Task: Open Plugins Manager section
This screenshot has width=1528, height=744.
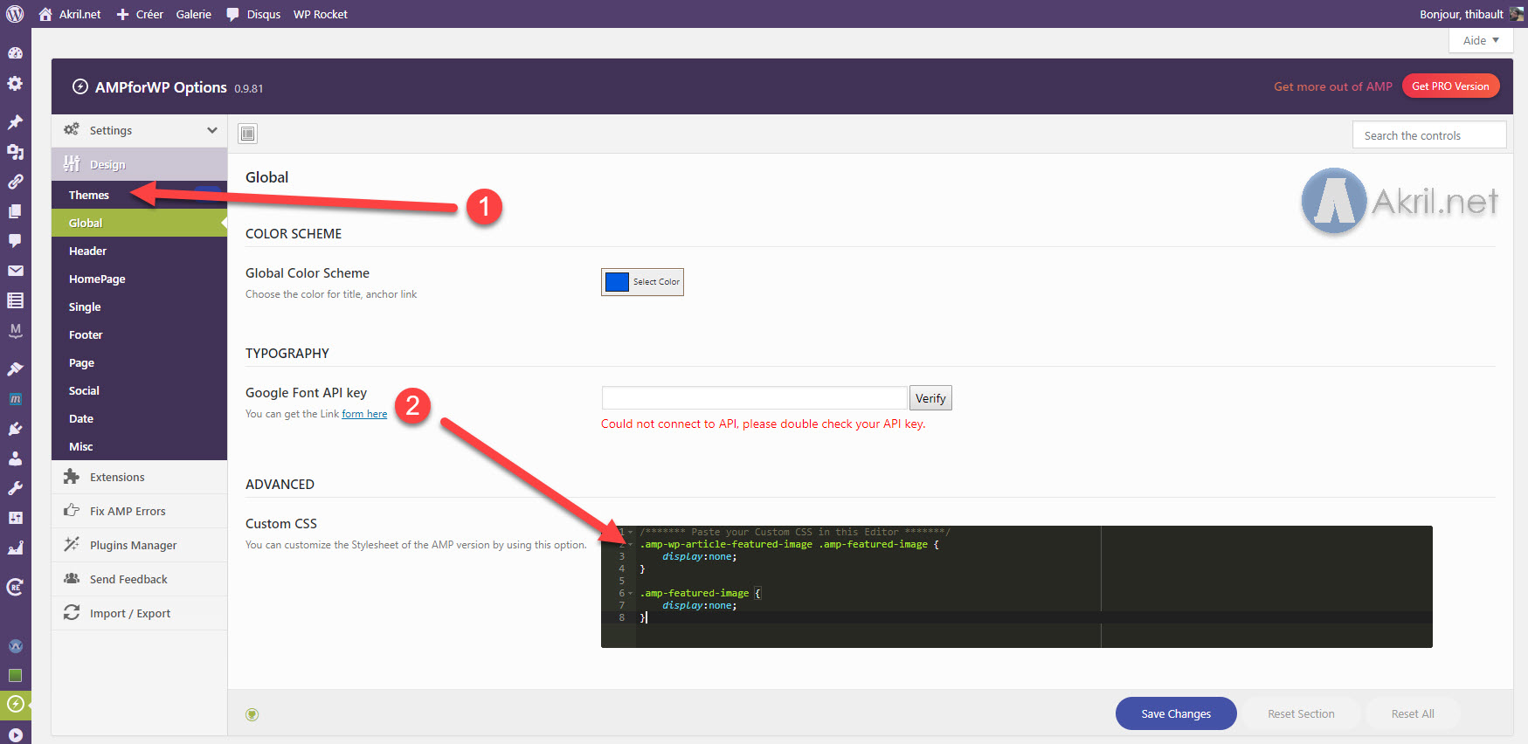Action: coord(139,545)
